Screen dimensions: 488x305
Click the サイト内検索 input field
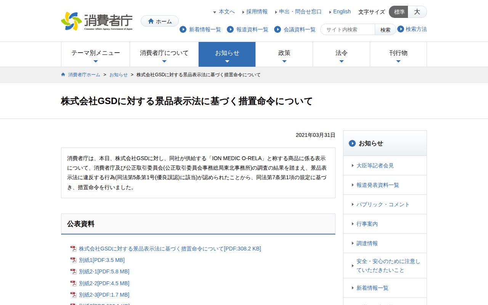click(x=348, y=29)
